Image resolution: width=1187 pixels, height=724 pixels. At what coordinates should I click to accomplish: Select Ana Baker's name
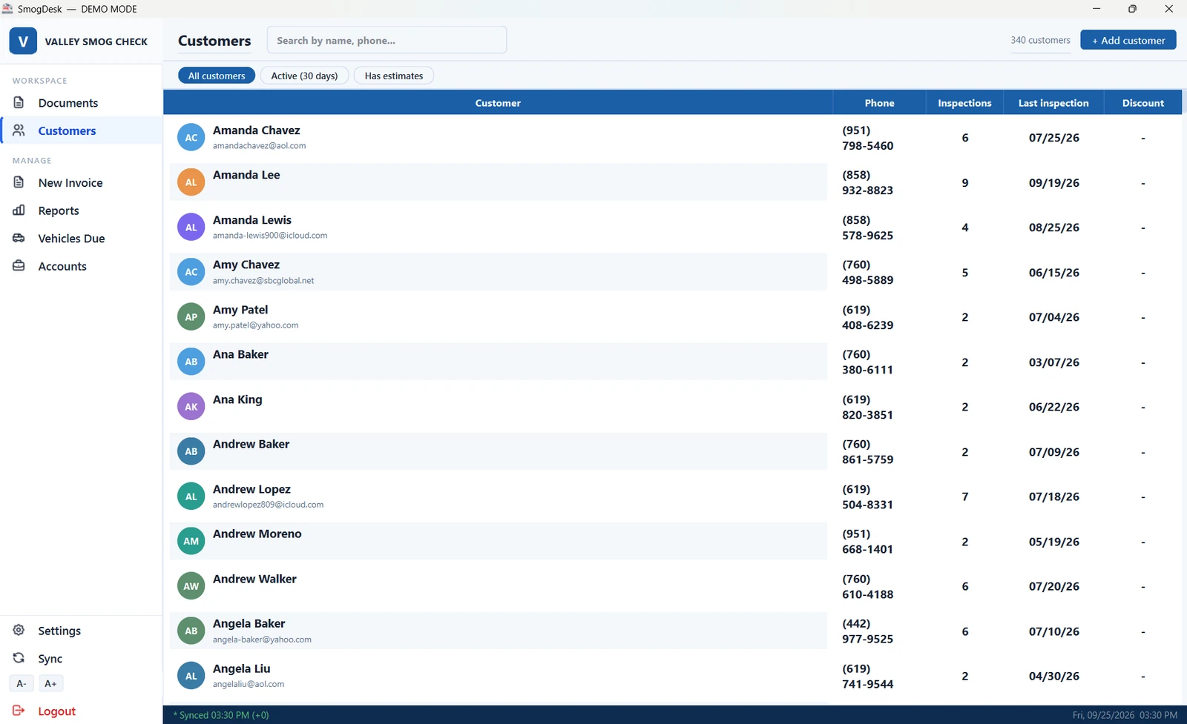[240, 354]
